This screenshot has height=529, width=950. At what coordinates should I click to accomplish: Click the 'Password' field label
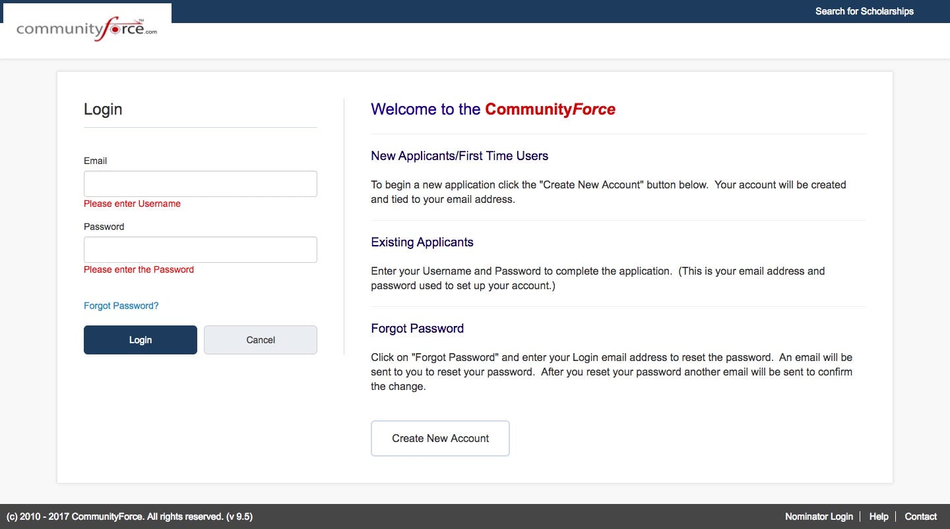[104, 227]
